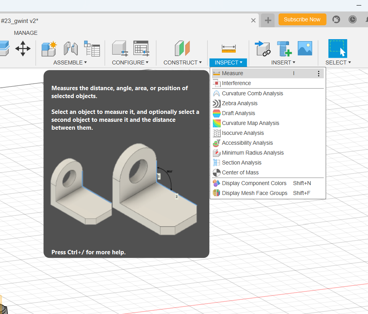Expand the ASSEMBLE dropdown
The width and height of the screenshot is (368, 314).
coord(70,62)
